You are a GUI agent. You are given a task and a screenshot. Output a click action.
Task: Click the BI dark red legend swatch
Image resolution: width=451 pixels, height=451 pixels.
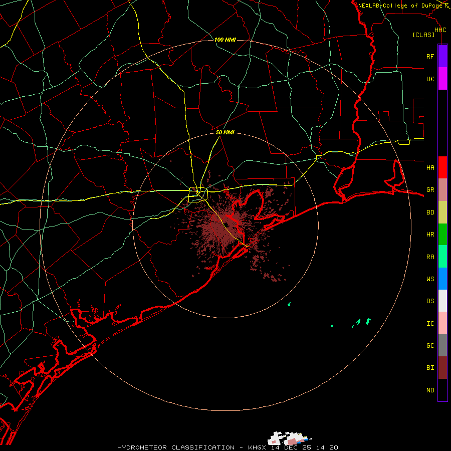coord(442,368)
